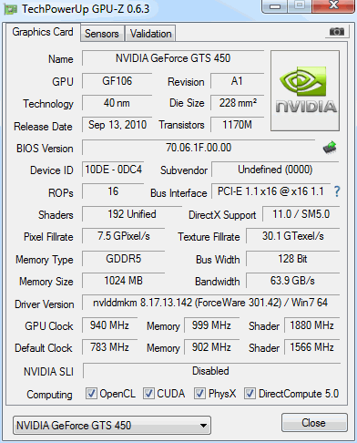This screenshot has width=357, height=443.
Task: Click the Driver Version field
Action: (210, 303)
